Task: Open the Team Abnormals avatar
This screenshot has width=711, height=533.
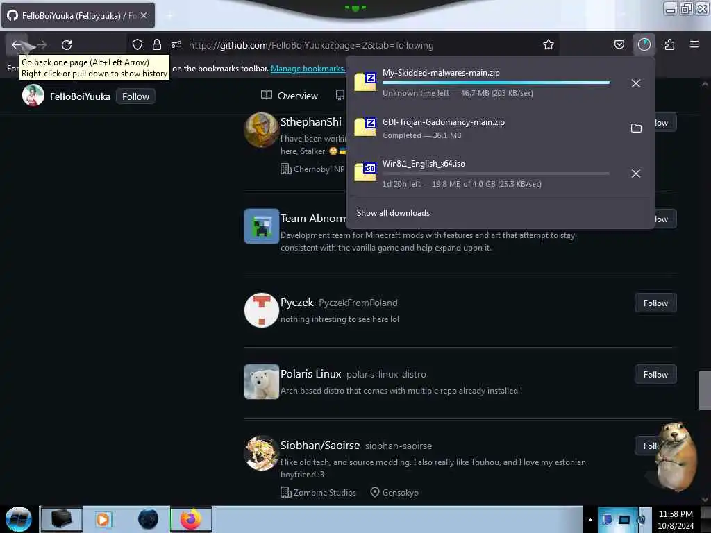Action: pos(261,226)
